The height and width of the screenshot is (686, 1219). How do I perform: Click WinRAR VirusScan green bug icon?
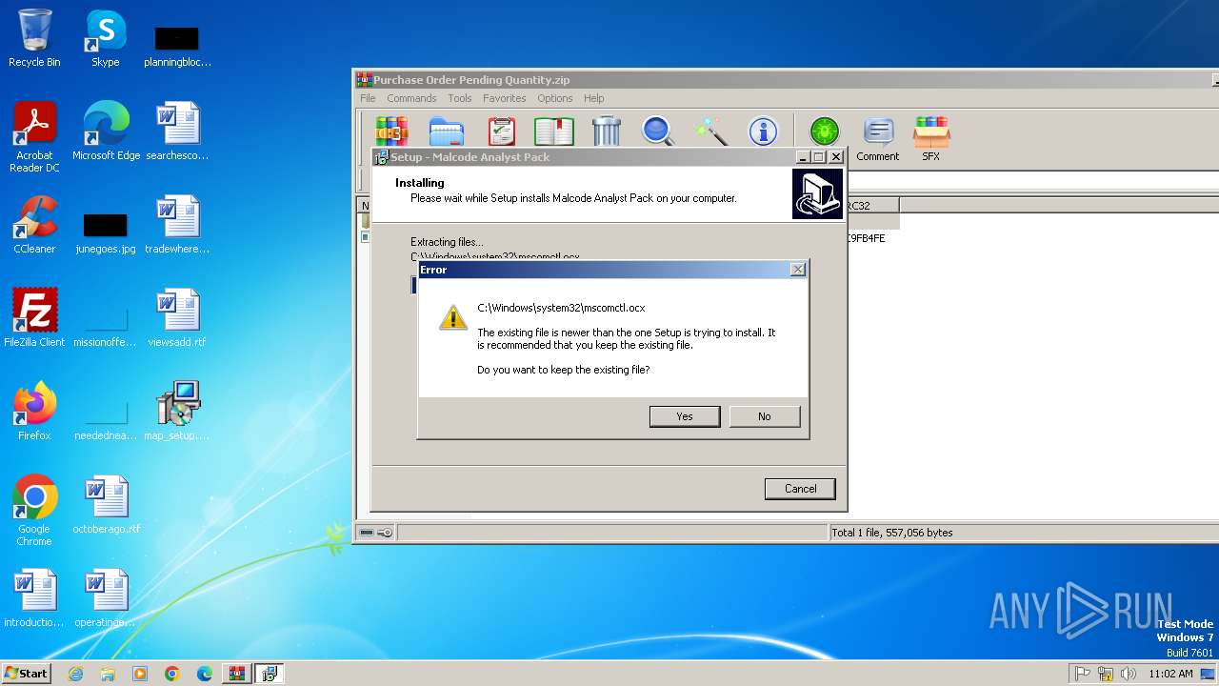[825, 131]
